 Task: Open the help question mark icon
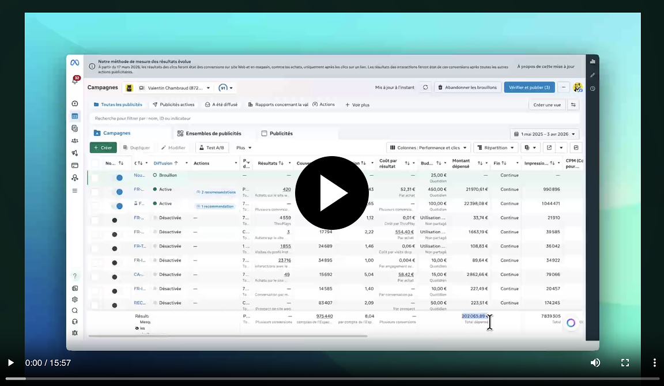tap(75, 277)
